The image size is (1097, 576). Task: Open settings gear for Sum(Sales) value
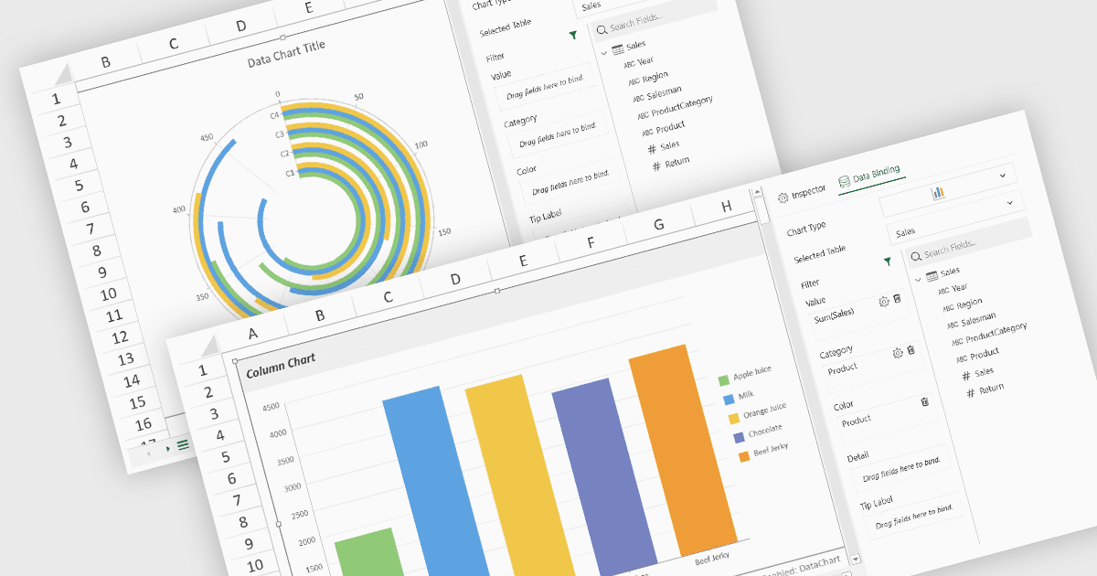pos(883,302)
